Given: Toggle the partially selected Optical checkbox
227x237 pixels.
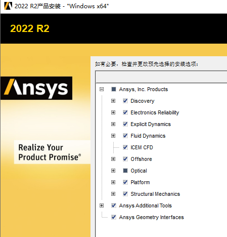Looking at the screenshot, I should (125, 171).
